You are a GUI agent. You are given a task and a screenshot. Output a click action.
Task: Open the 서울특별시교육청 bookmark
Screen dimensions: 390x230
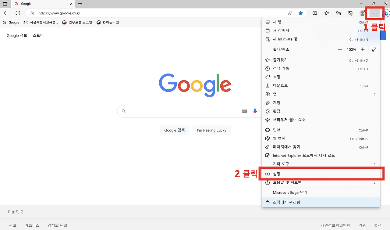pos(41,22)
